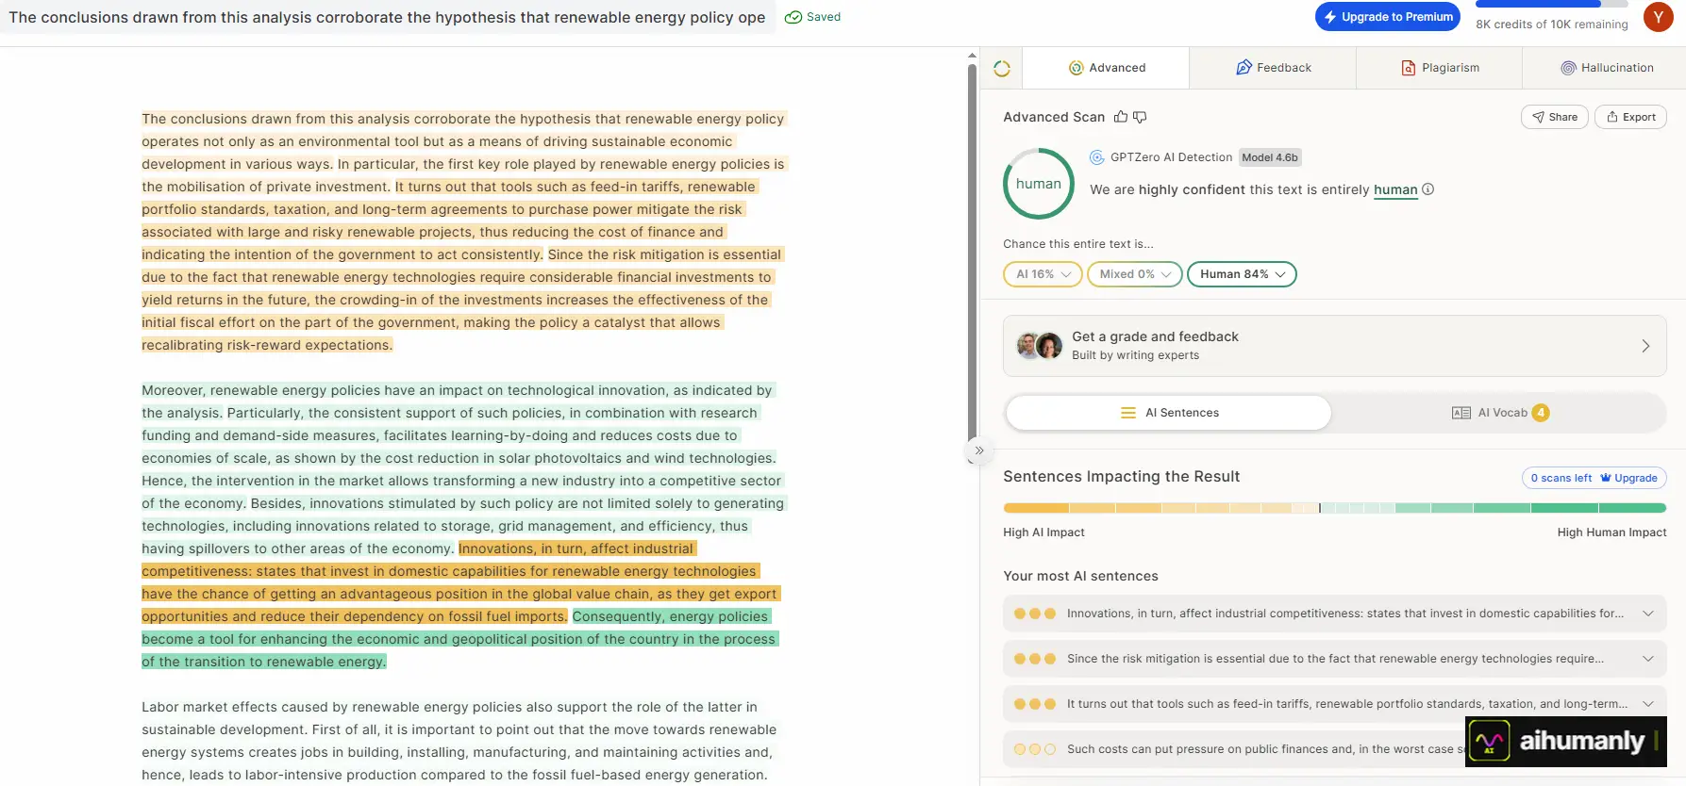Click '8K credits of 10K remaining' text
Screen dimensions: 1686x786
coord(1552,25)
